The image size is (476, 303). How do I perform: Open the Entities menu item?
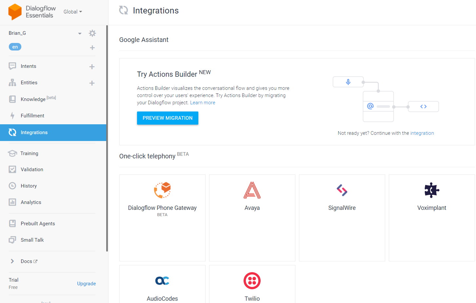click(x=29, y=83)
